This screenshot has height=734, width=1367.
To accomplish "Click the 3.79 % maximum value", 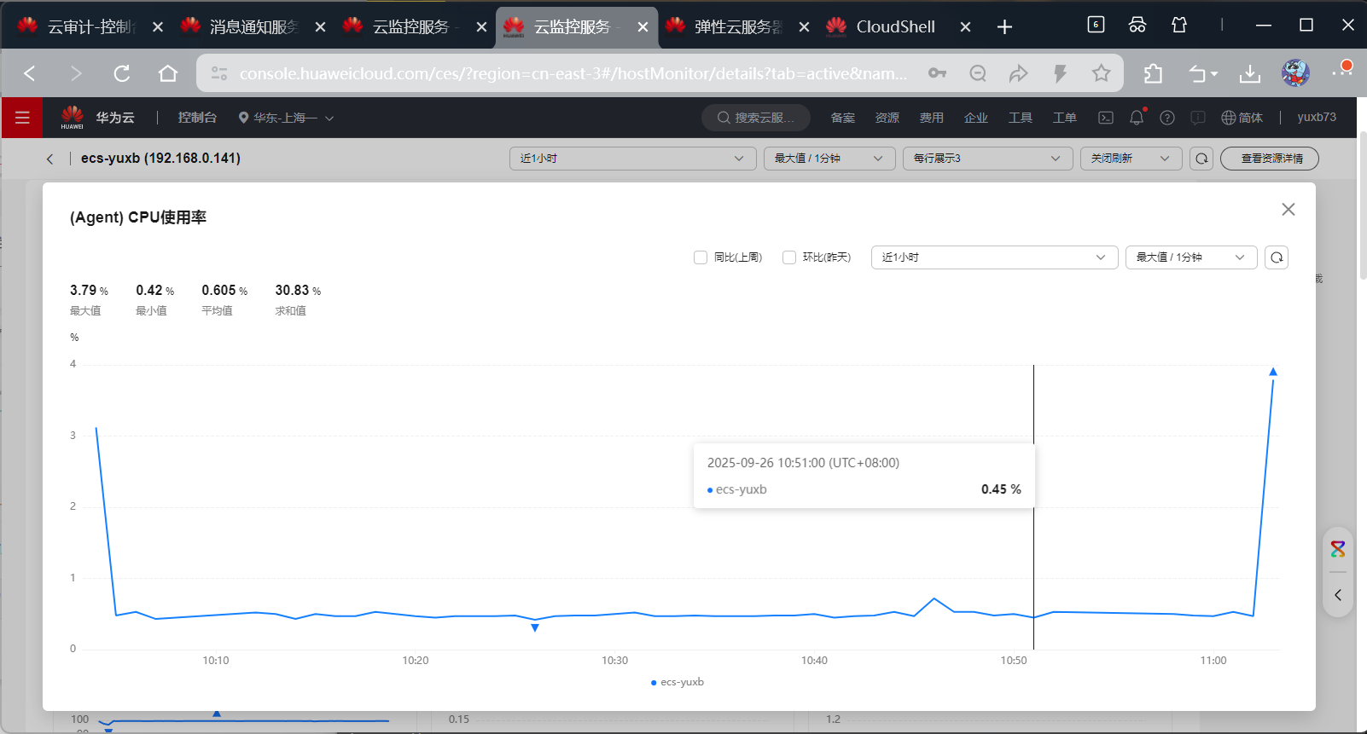I will pyautogui.click(x=89, y=291).
